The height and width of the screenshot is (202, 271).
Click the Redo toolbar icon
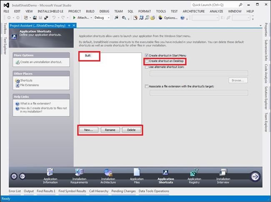point(63,18)
